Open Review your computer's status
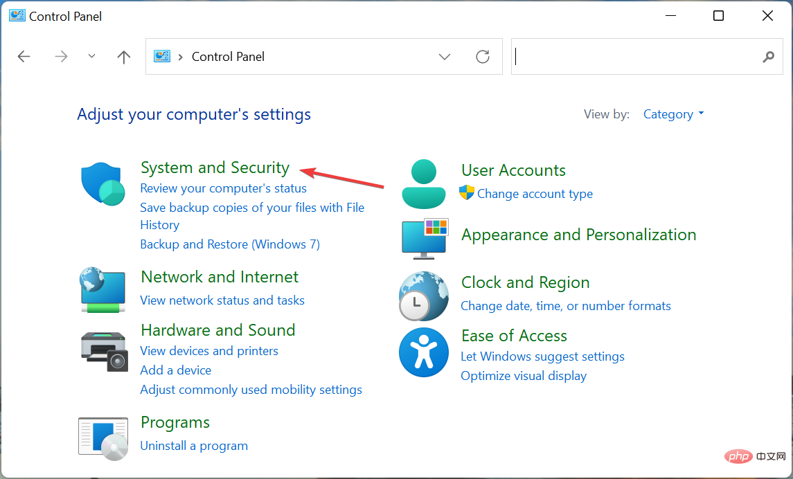Image resolution: width=793 pixels, height=479 pixels. [224, 188]
